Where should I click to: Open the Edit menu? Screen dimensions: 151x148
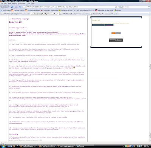(x=5, y=3)
